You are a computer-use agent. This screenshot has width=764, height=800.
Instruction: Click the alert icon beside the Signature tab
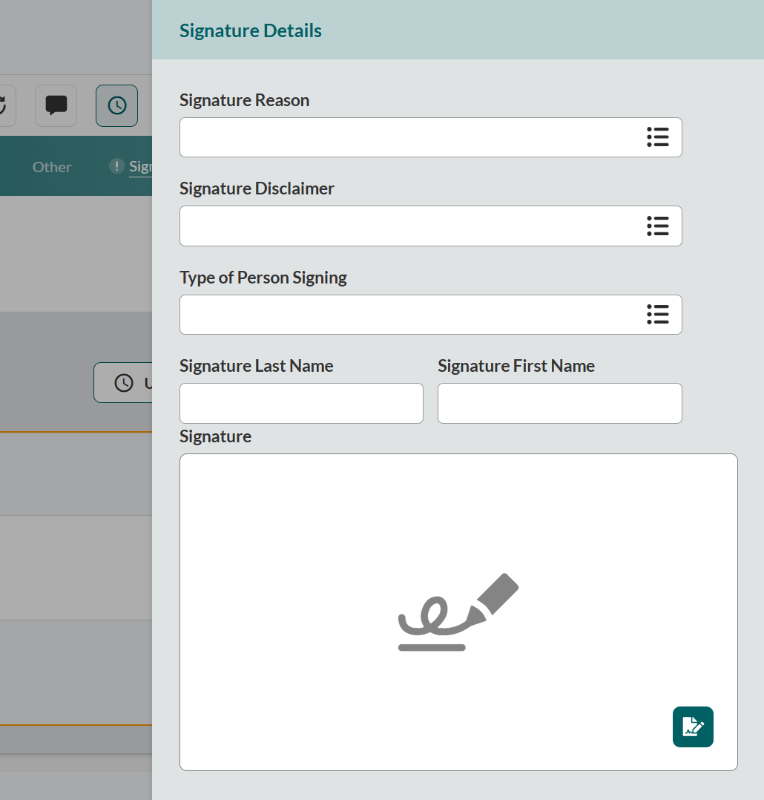coord(117,166)
